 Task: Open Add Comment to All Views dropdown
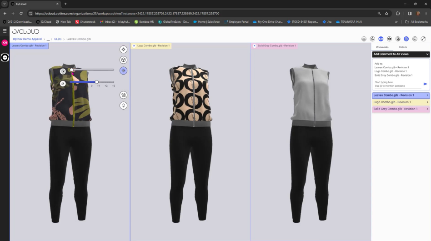[x=401, y=54]
